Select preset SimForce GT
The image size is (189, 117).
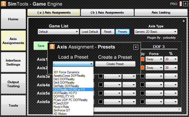tap(73, 110)
